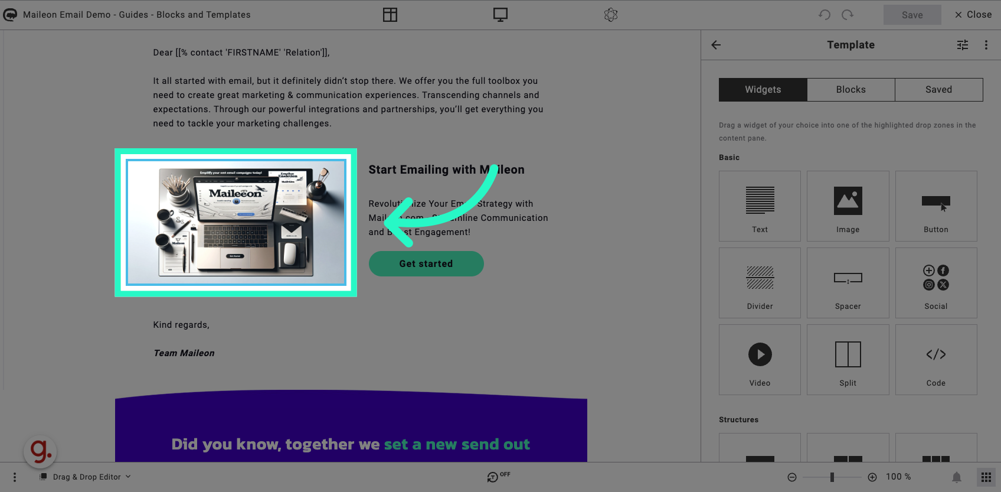Viewport: 1001px width, 492px height.
Task: Pick the Divider widget
Action: click(760, 283)
